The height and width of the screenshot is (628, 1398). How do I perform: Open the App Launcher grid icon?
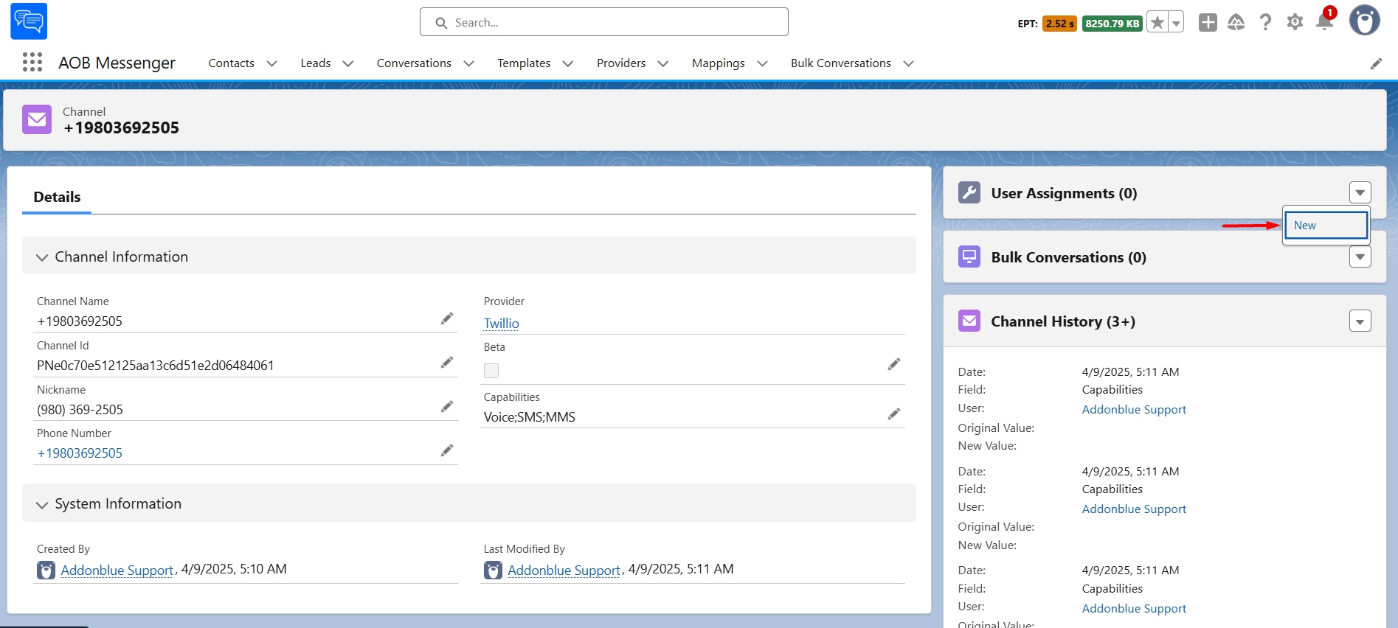[x=32, y=63]
